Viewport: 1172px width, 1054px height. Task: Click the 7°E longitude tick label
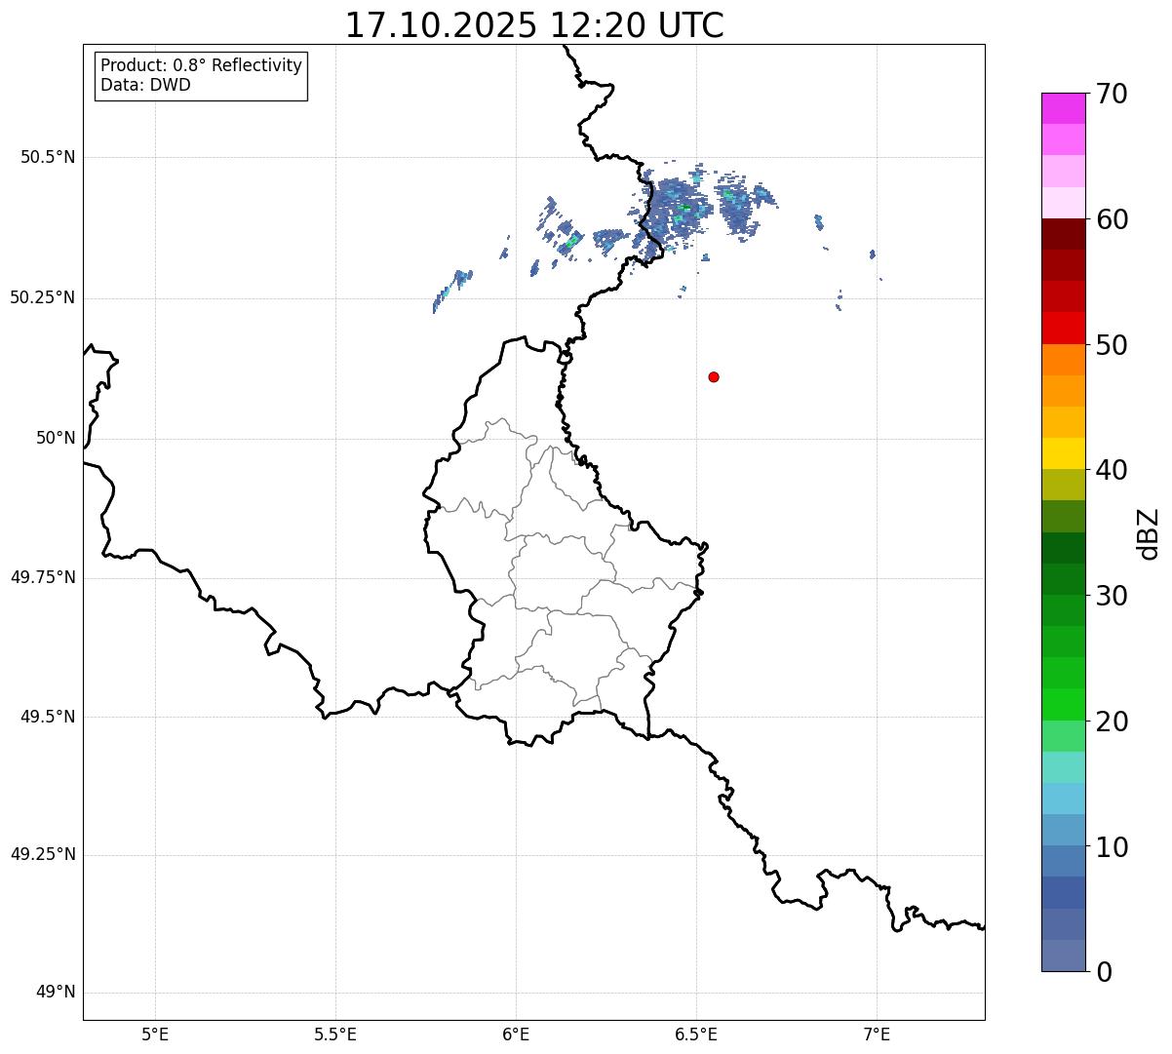click(x=877, y=1034)
